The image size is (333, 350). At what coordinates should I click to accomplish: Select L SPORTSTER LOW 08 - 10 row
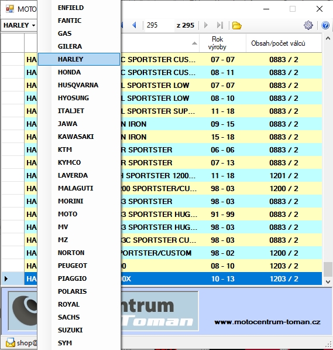173,98
